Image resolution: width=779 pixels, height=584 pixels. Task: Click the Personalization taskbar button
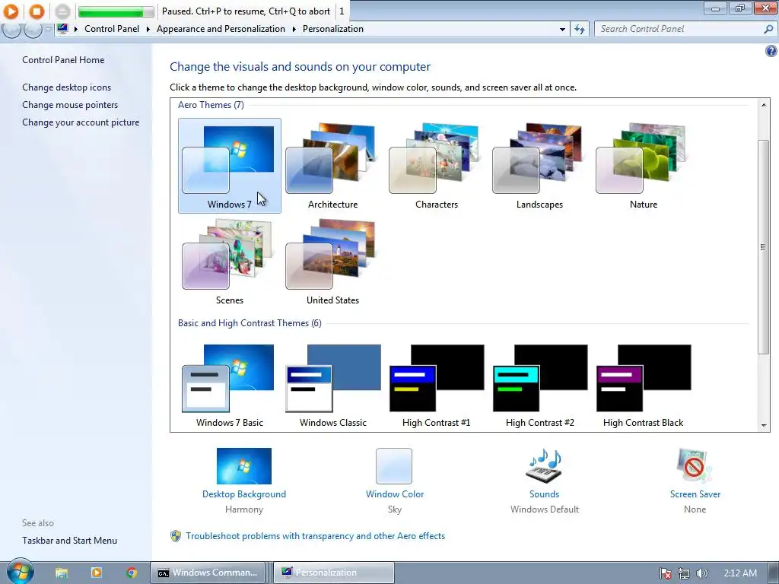coord(334,573)
